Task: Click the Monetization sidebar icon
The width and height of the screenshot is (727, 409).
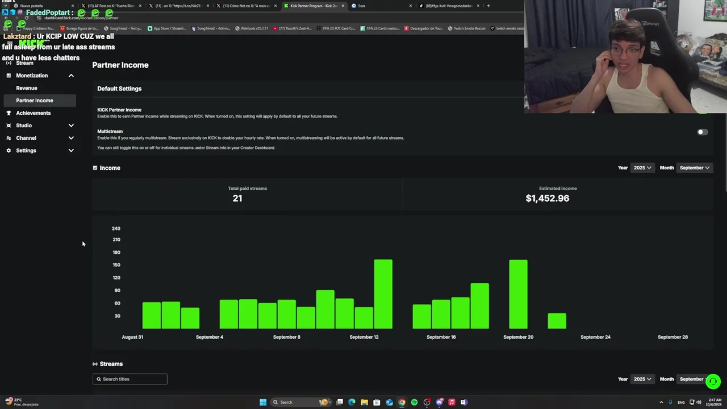Action: (x=8, y=76)
